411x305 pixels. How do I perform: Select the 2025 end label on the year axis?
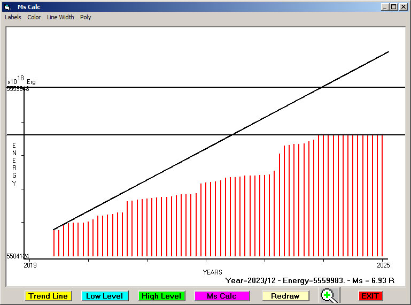pyautogui.click(x=383, y=265)
